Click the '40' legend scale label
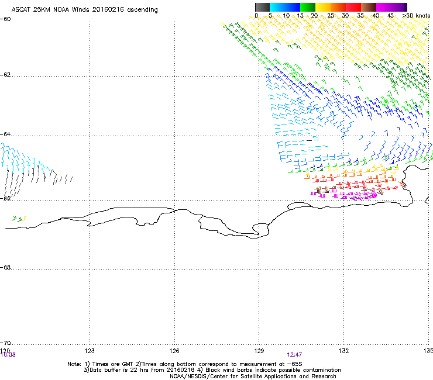This screenshot has height=380, width=433. (376, 16)
